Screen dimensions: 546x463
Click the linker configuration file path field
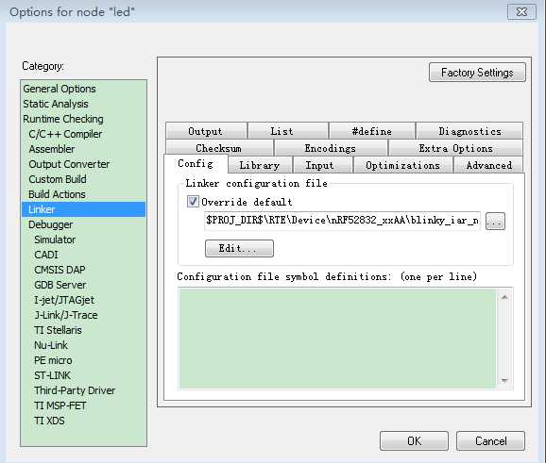pos(342,221)
